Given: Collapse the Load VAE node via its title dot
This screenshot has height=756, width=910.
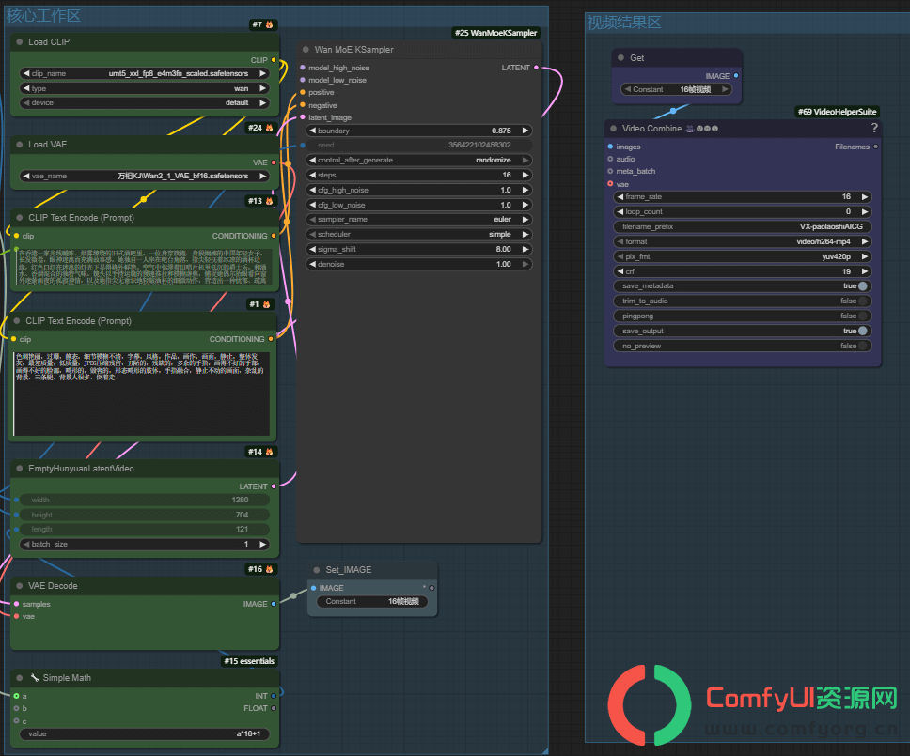Looking at the screenshot, I should coord(20,145).
